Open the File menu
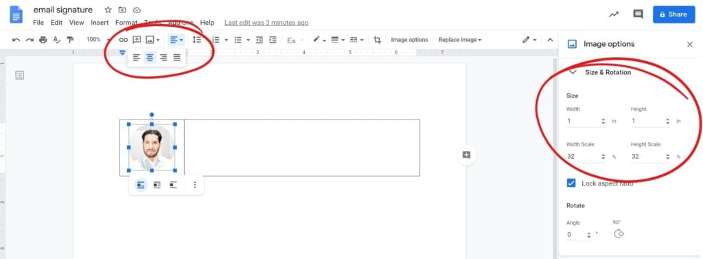The image size is (703, 259). coord(38,23)
